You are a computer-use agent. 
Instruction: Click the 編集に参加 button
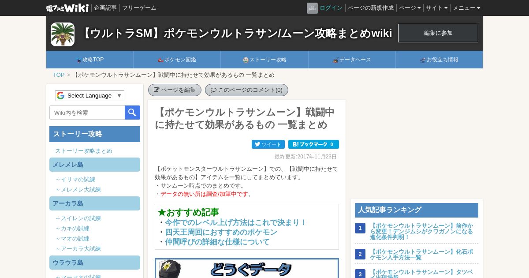438,33
